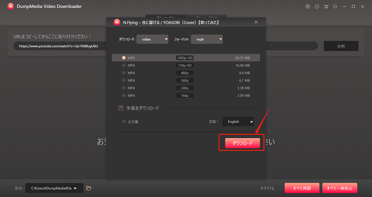Select the MP4 240p radio button

tap(124, 88)
